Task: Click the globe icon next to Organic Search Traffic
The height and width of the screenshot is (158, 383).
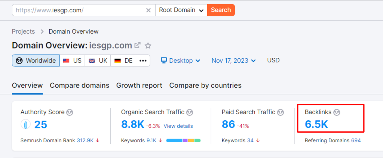Action: coord(190,112)
